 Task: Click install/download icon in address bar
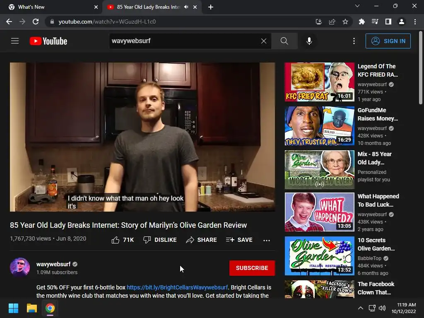pyautogui.click(x=319, y=22)
